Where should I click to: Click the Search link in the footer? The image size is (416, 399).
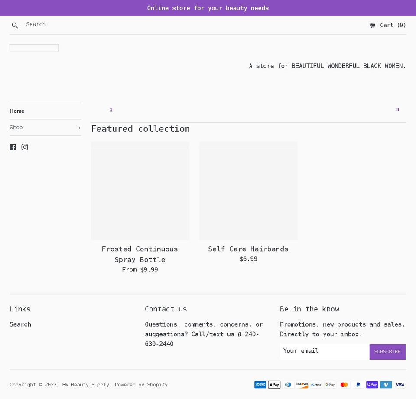20,324
